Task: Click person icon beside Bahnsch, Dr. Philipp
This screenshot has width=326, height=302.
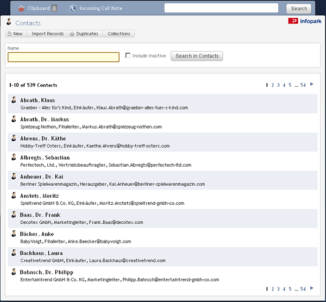Action: (x=14, y=272)
